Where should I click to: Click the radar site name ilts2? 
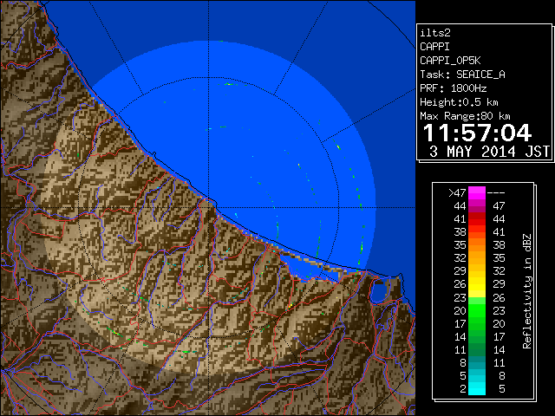click(x=435, y=33)
